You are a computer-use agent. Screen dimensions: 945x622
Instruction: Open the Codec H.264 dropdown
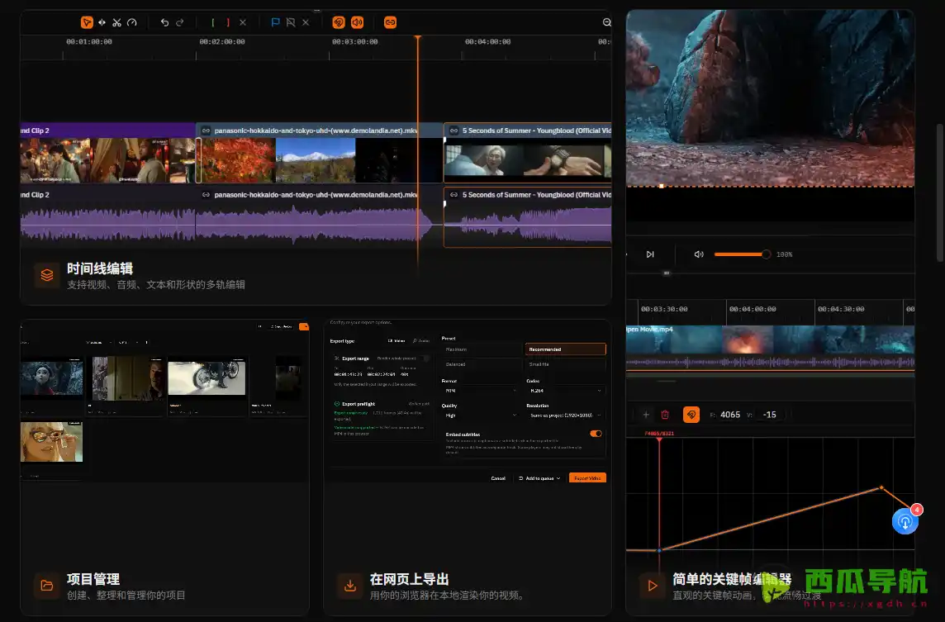point(565,391)
